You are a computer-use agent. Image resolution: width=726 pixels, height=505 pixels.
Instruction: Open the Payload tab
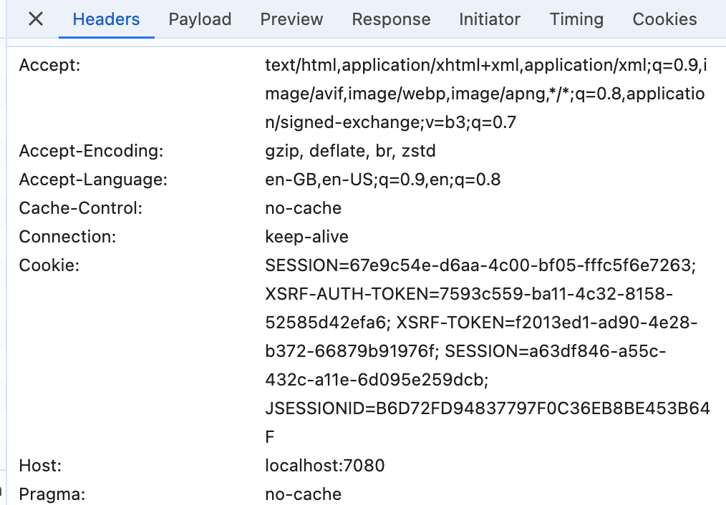pos(200,19)
